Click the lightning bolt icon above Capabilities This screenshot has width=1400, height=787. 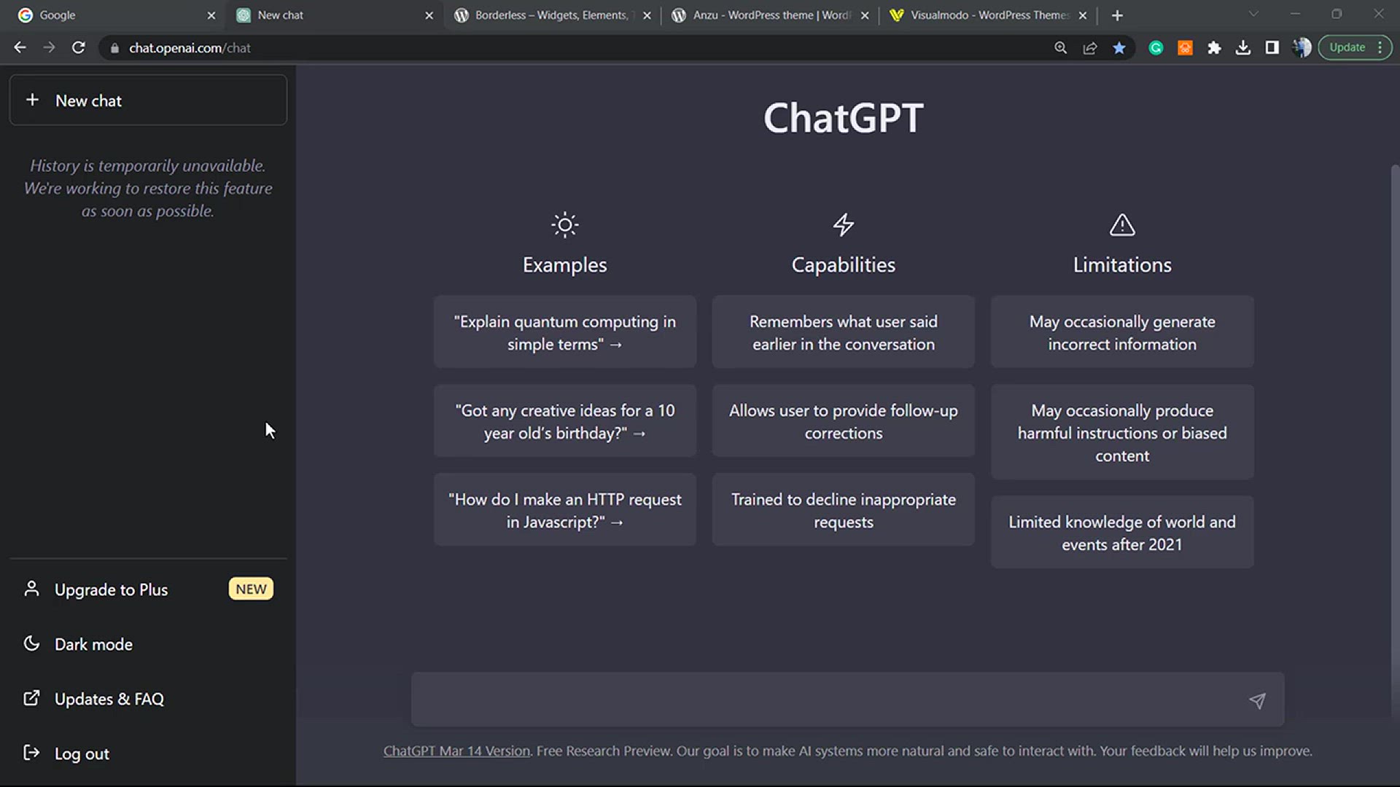tap(844, 224)
